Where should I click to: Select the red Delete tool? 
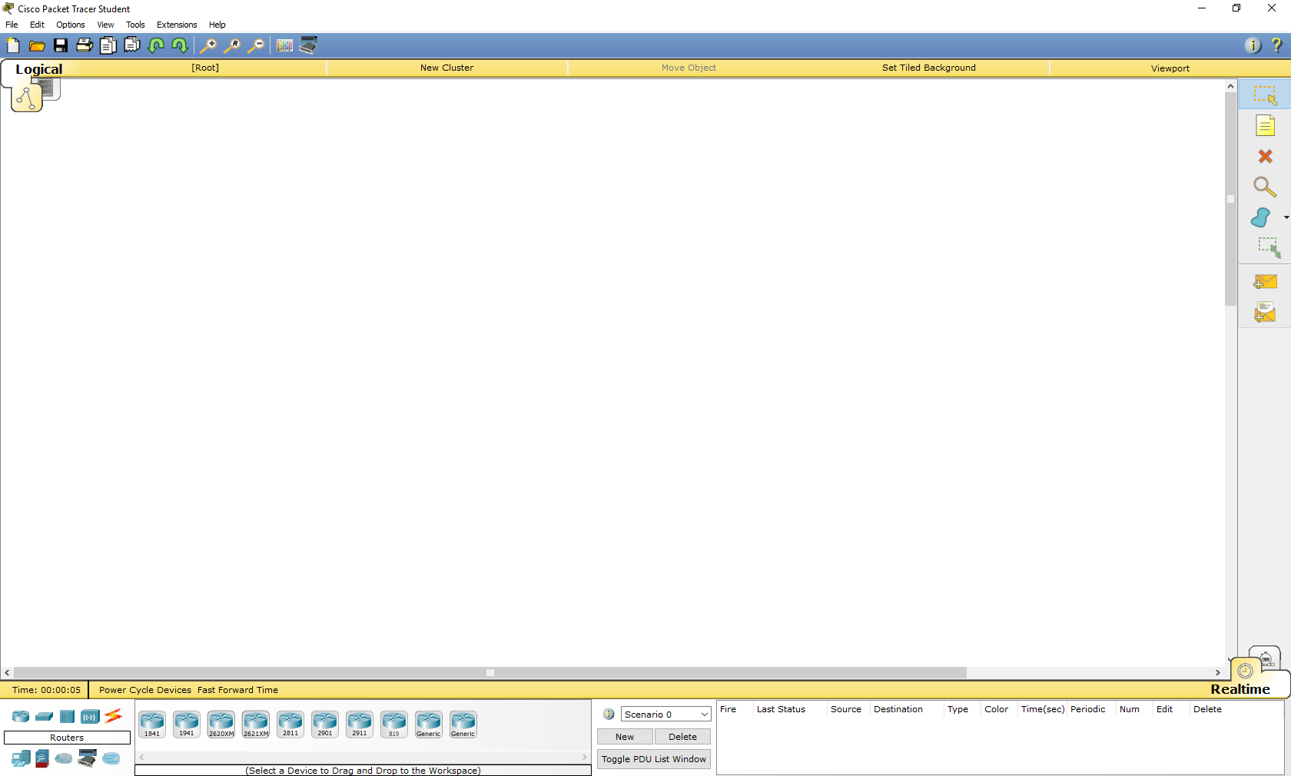[x=1265, y=156]
